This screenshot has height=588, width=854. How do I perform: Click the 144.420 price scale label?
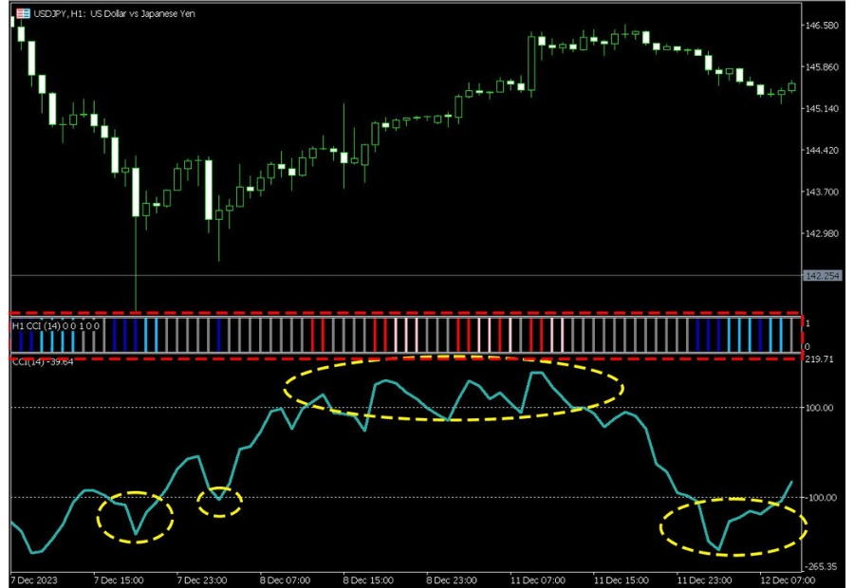point(822,151)
